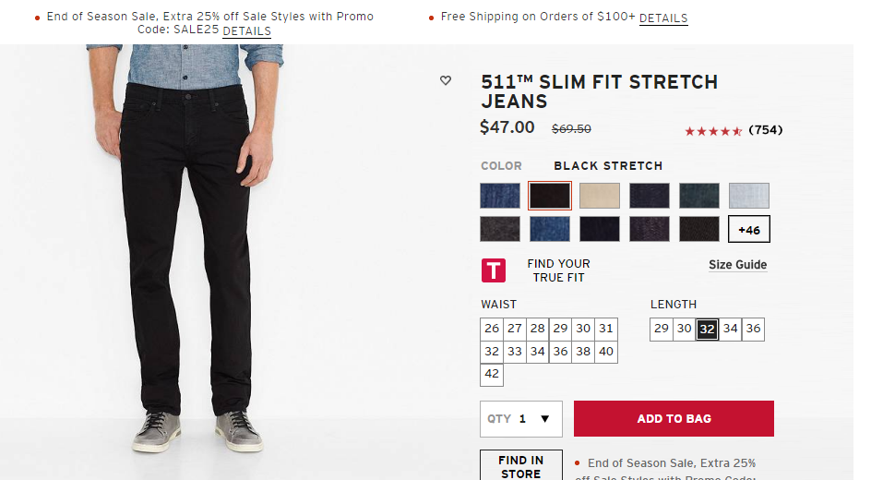This screenshot has height=480, width=883.
Task: Open Details link for SALE25 promo
Action: point(246,31)
